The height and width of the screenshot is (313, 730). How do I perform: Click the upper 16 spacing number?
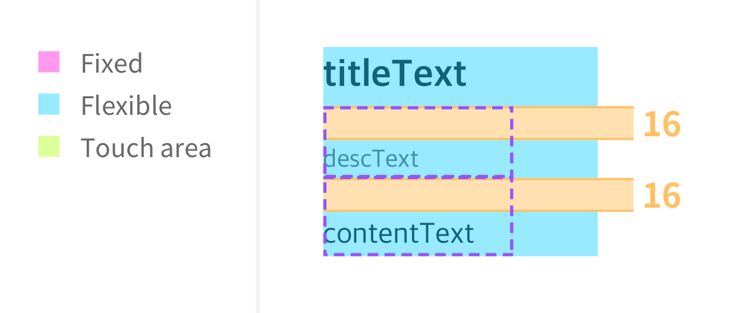pyautogui.click(x=662, y=124)
